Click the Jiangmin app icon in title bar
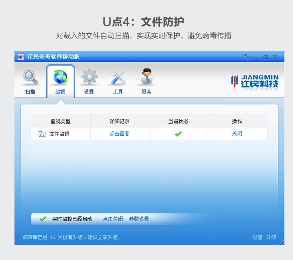Viewport: 293px width, 260px height. (20, 57)
